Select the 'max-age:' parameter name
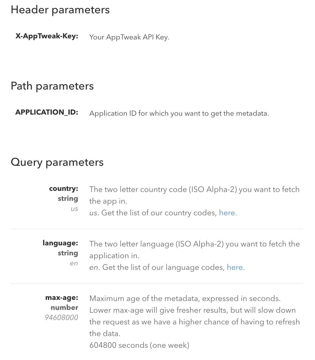Screen dimensions: 315x360 click(62, 298)
